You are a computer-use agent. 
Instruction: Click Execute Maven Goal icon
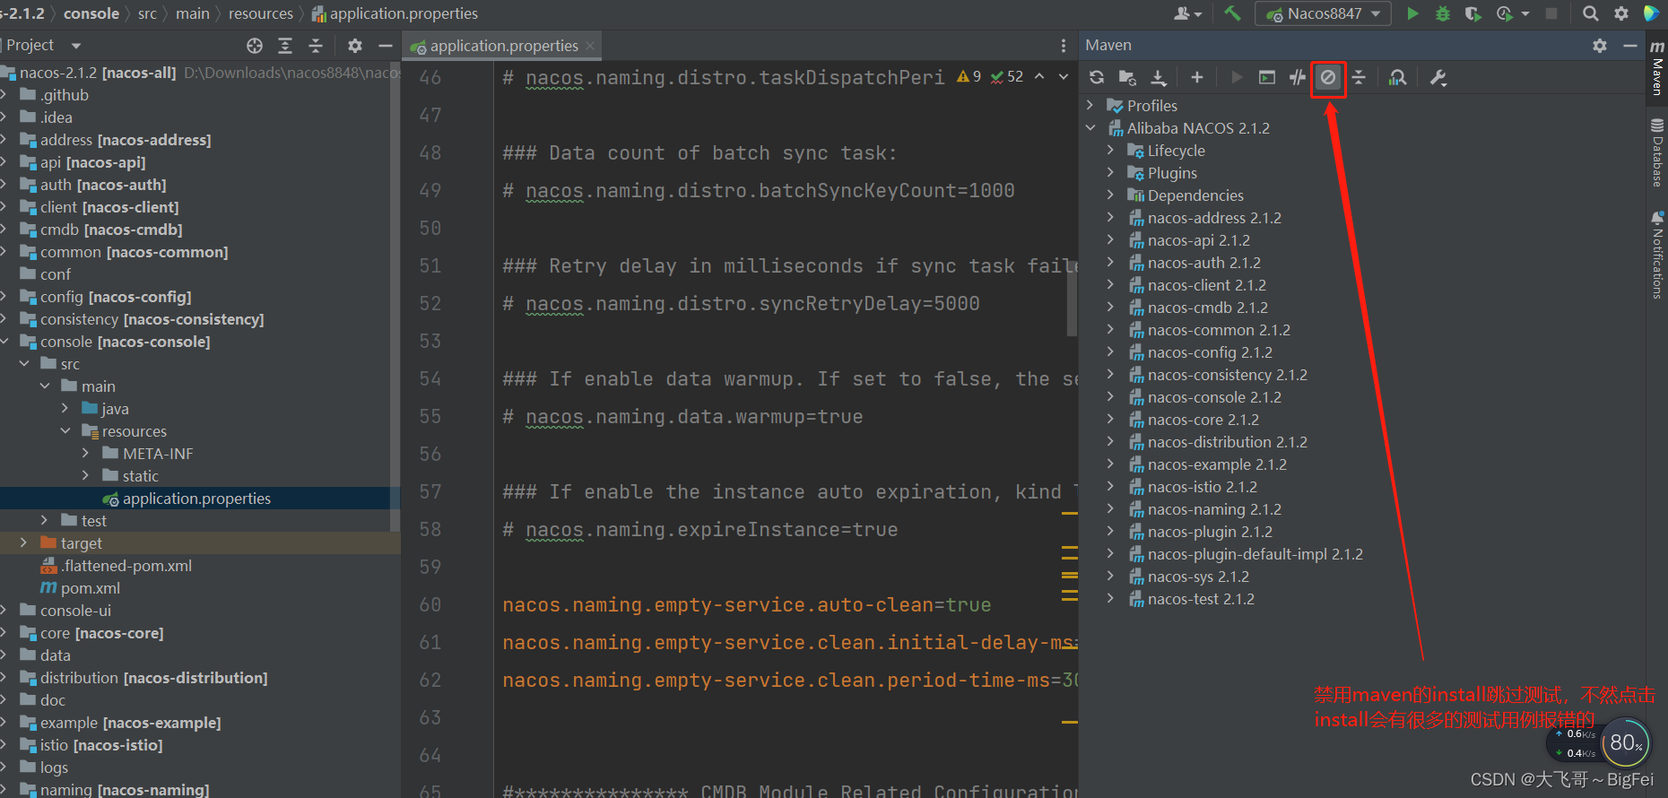pos(1267,78)
